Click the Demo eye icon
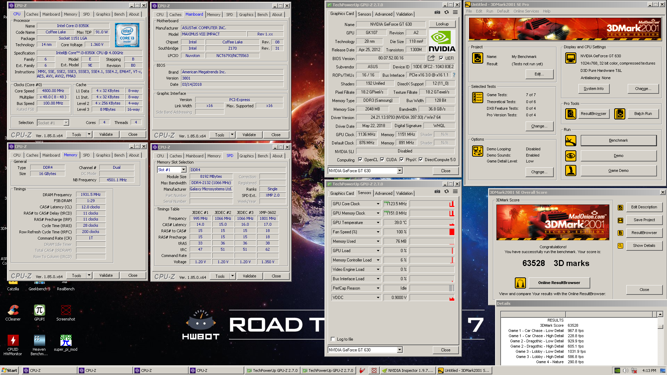The height and width of the screenshot is (375, 667). [570, 156]
